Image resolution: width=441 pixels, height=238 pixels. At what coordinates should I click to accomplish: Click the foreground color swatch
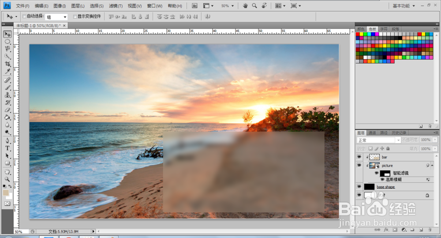pos(6,193)
